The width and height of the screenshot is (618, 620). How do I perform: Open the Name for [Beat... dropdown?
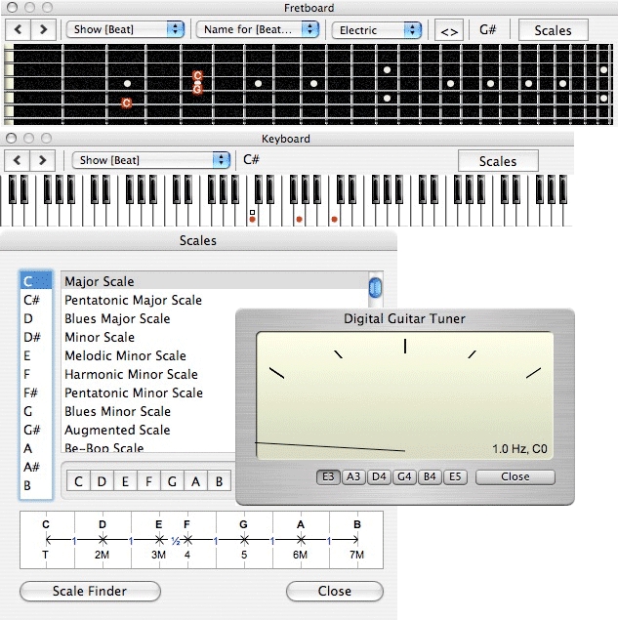pyautogui.click(x=258, y=29)
